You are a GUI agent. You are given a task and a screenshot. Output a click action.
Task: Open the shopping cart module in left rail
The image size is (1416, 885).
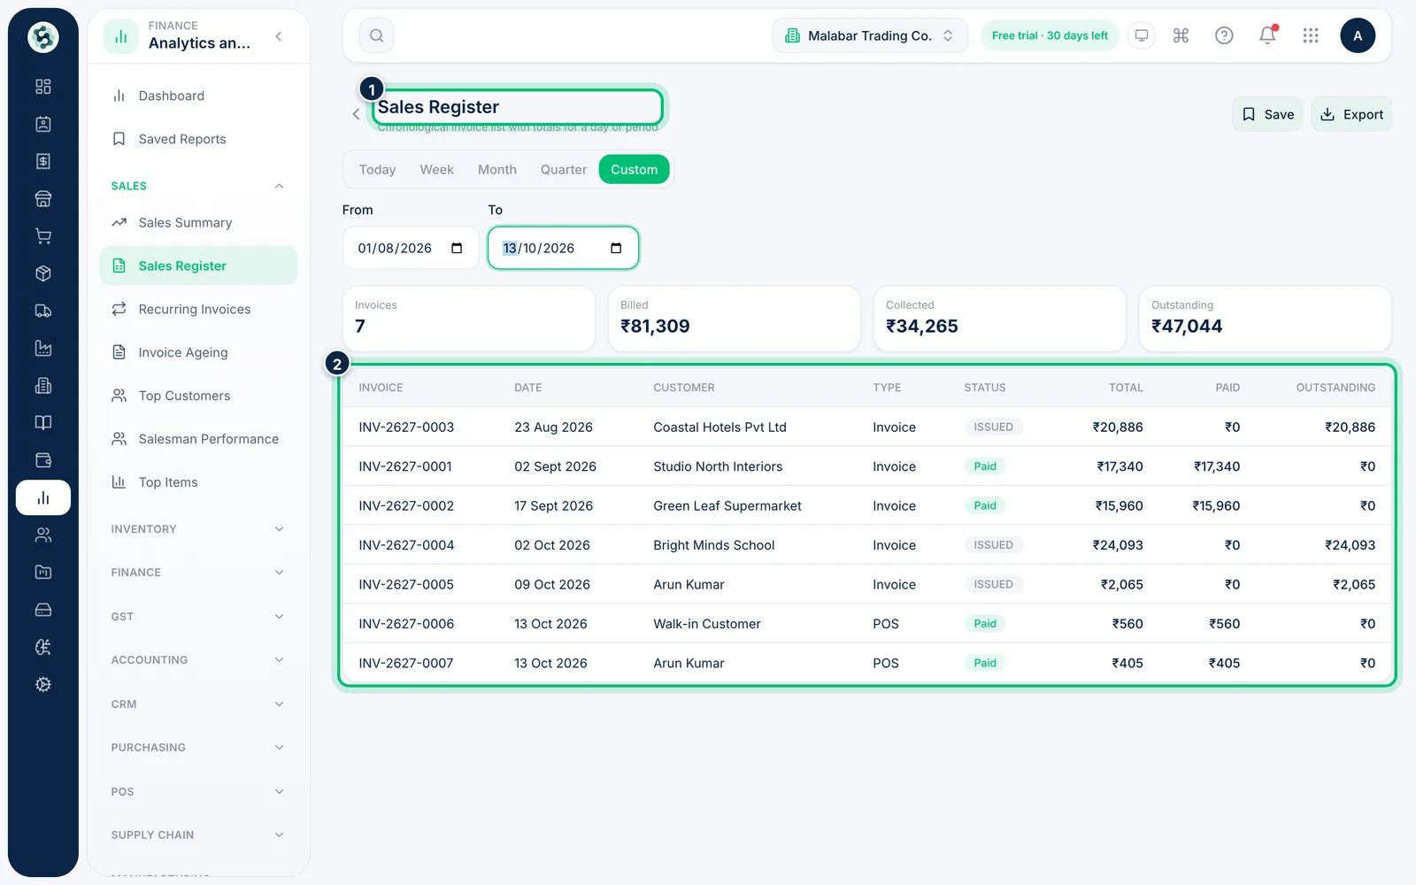[42, 236]
